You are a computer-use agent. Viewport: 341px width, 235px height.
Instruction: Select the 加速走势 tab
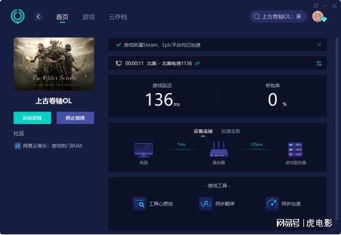point(231,131)
